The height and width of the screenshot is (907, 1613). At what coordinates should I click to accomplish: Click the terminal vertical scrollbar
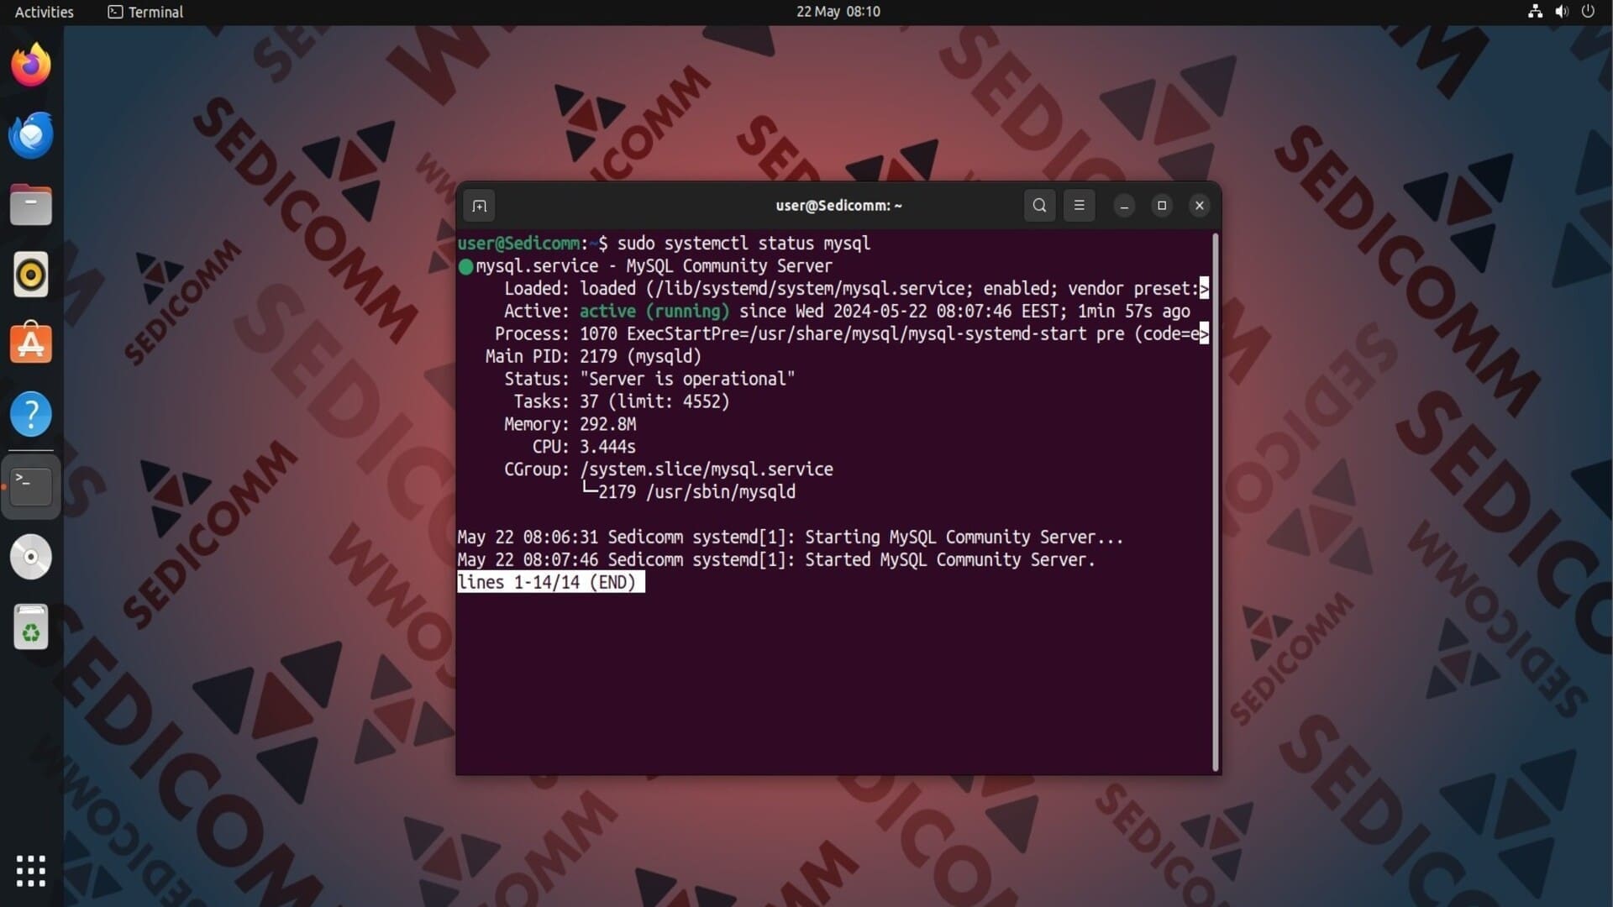(1215, 502)
